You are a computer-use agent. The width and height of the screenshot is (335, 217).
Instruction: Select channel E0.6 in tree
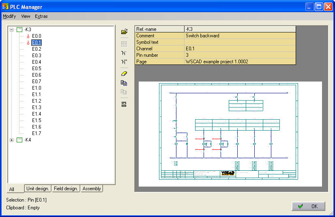37,75
